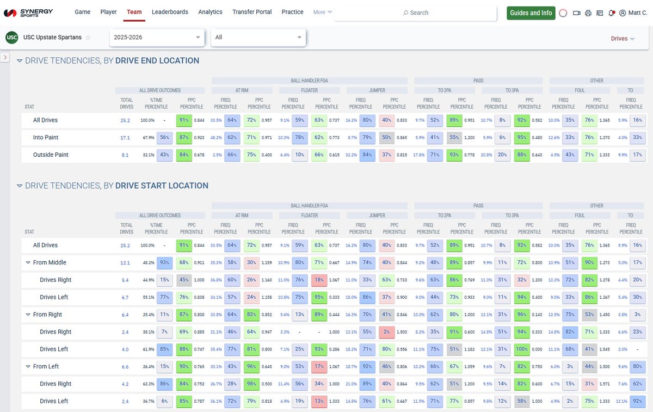Click the From Right row label
This screenshot has width=653, height=412.
(x=47, y=315)
